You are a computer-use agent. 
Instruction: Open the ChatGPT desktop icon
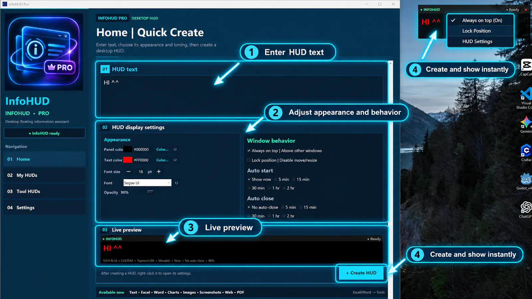pyautogui.click(x=526, y=210)
